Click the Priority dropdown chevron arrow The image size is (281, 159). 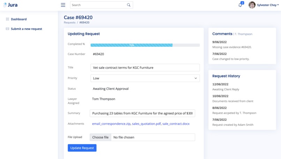[x=196, y=78]
